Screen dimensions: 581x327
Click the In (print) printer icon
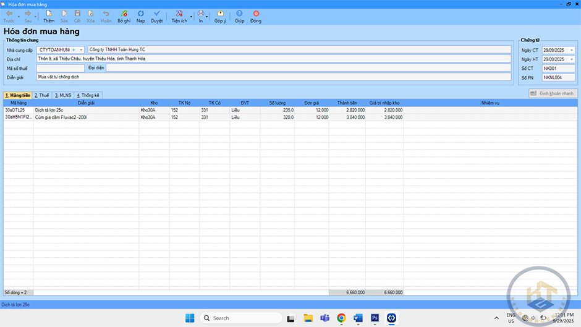coord(200,14)
